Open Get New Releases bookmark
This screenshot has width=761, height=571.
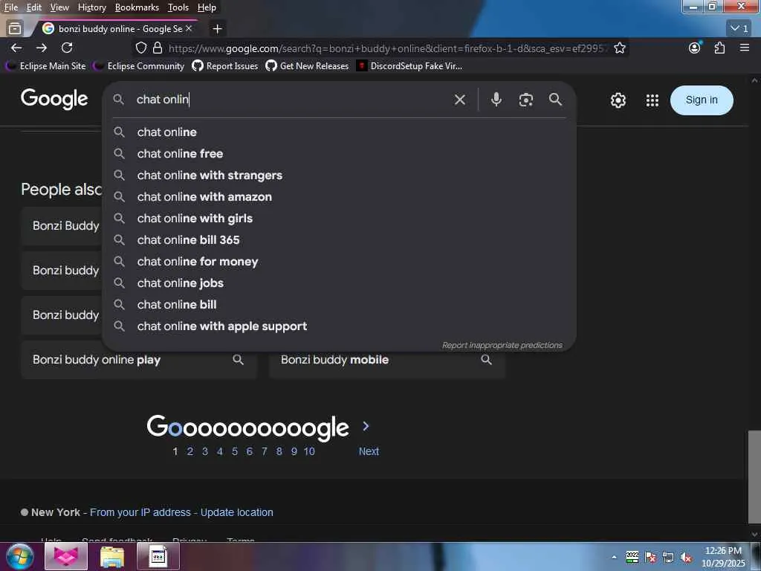tap(307, 66)
